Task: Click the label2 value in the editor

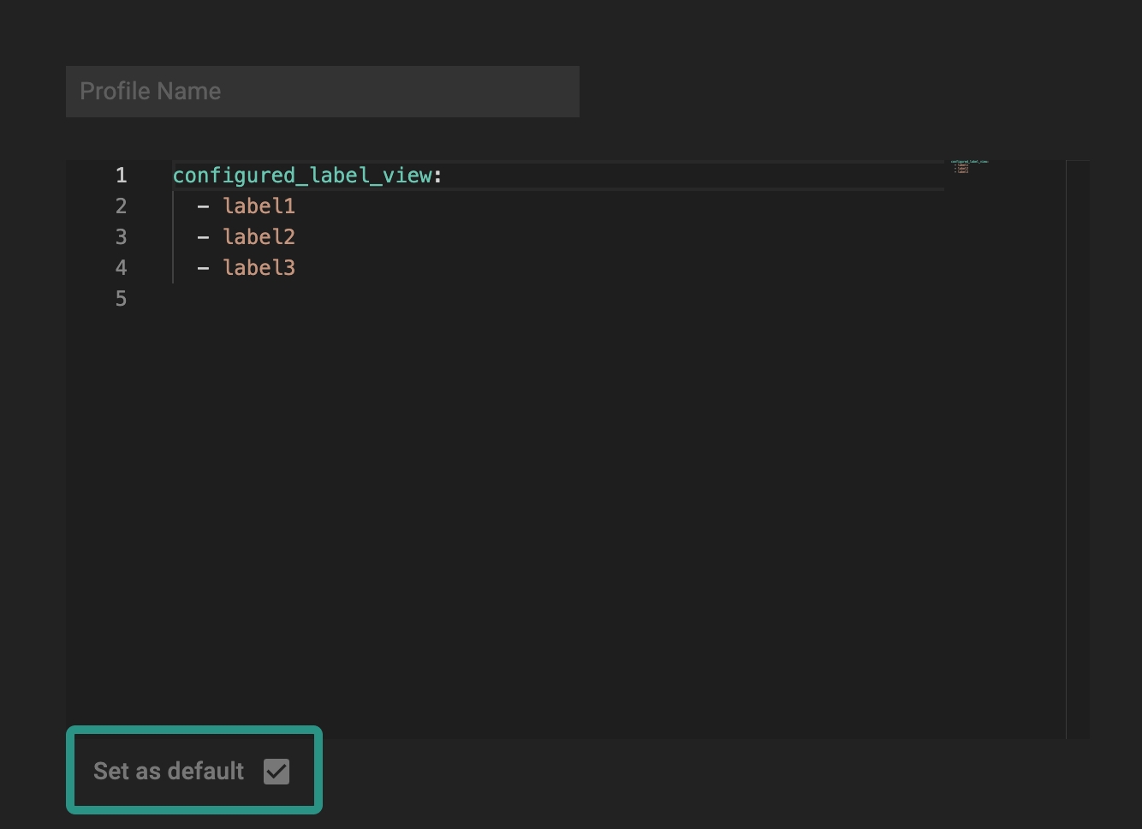Action: coord(259,237)
